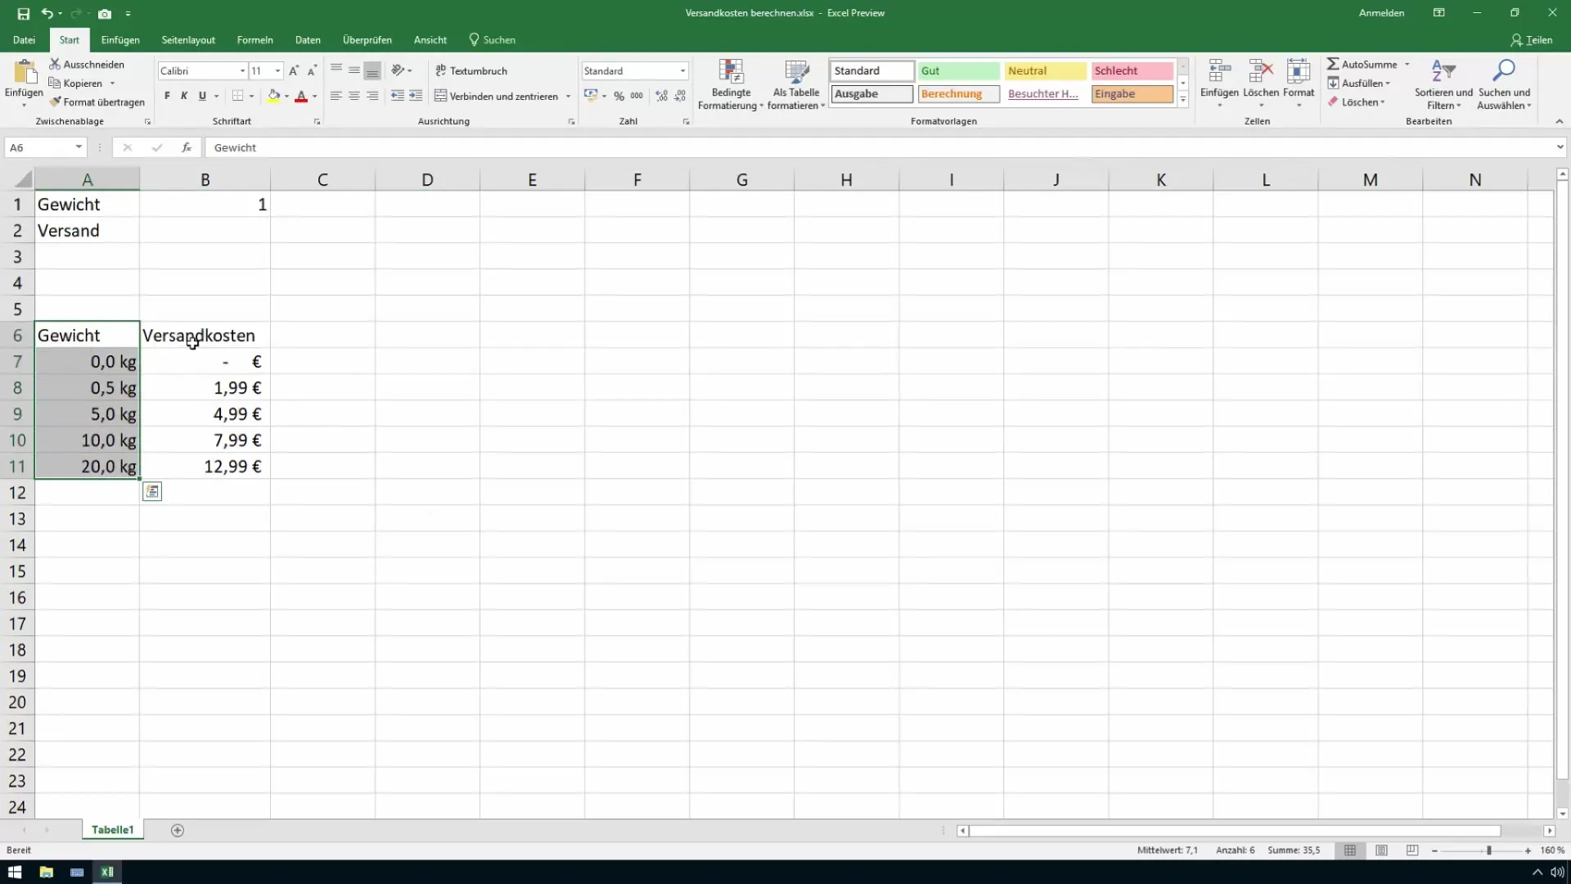Screen dimensions: 1571x884
Task: Click the Quick Analysis icon below selection
Action: [152, 491]
